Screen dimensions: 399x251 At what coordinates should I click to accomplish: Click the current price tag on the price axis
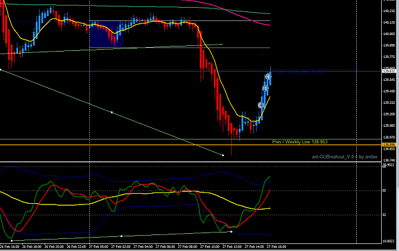[389, 71]
